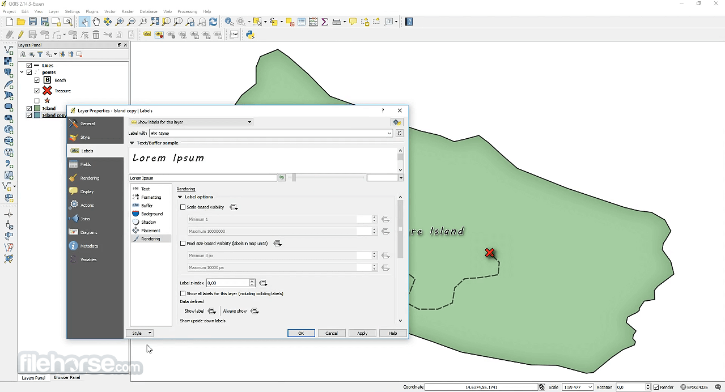
Task: Open a project via folder icon
Action: [x=21, y=22]
